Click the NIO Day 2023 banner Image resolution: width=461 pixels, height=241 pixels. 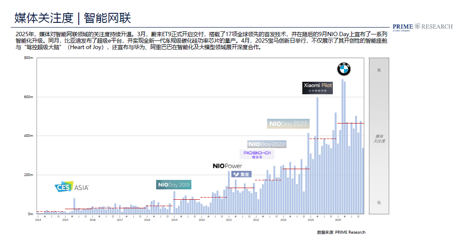click(288, 124)
